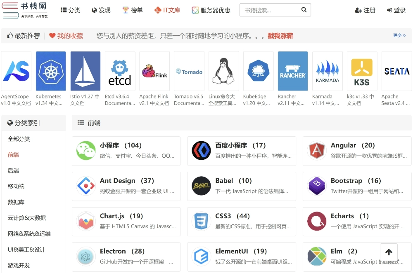The height and width of the screenshot is (273, 413).
Task: Click the search magnifier icon
Action: (x=304, y=10)
